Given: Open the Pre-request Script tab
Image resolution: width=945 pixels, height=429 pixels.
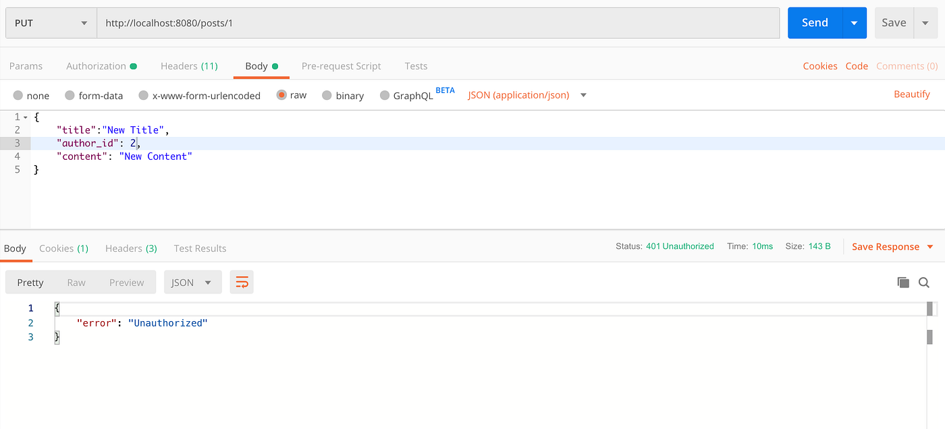Looking at the screenshot, I should click(x=341, y=66).
